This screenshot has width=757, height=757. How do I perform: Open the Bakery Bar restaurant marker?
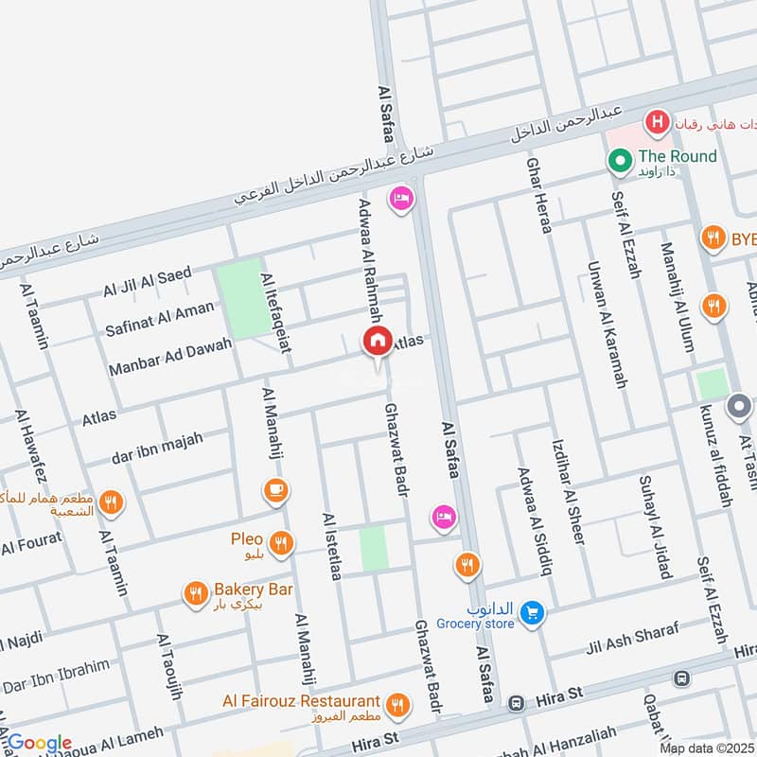tap(196, 595)
